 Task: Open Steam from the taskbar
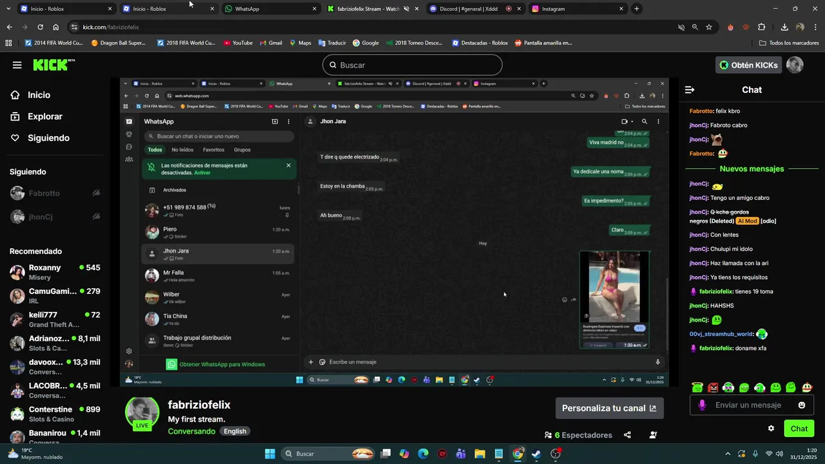tap(536, 454)
